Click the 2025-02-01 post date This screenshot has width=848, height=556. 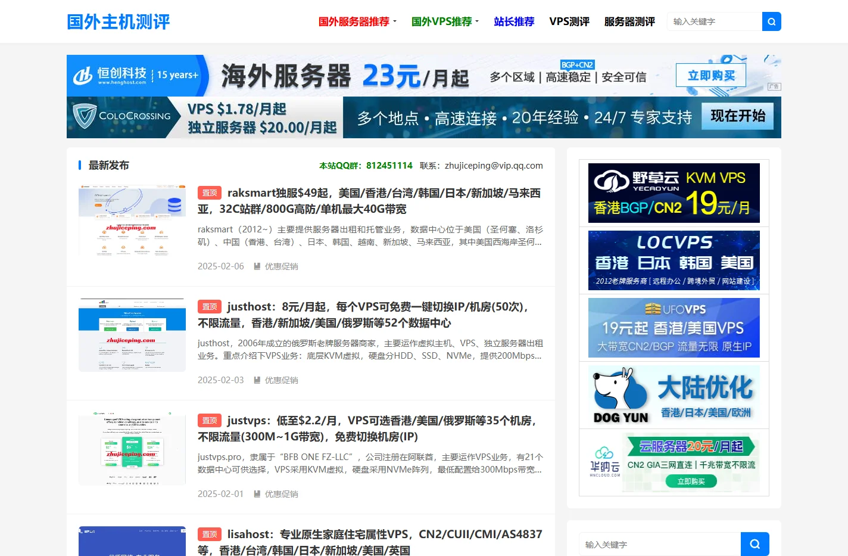tap(221, 494)
